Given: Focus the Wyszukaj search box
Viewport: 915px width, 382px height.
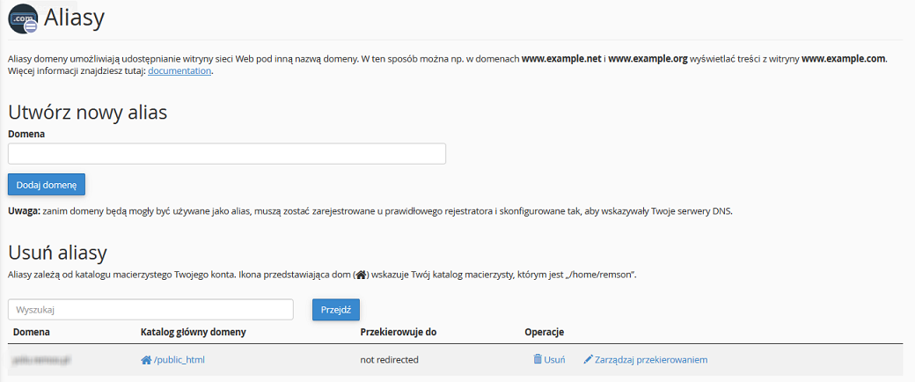Looking at the screenshot, I should pos(150,310).
